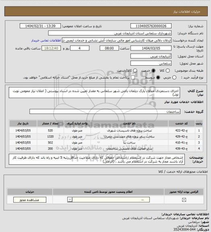
Task: Click the ردیف column header
Action: pyautogui.click(x=199, y=123)
